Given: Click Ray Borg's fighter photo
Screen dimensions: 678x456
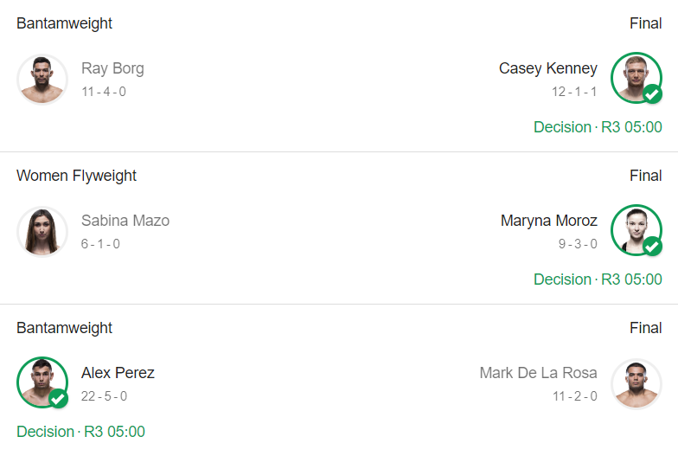Looking at the screenshot, I should point(42,79).
